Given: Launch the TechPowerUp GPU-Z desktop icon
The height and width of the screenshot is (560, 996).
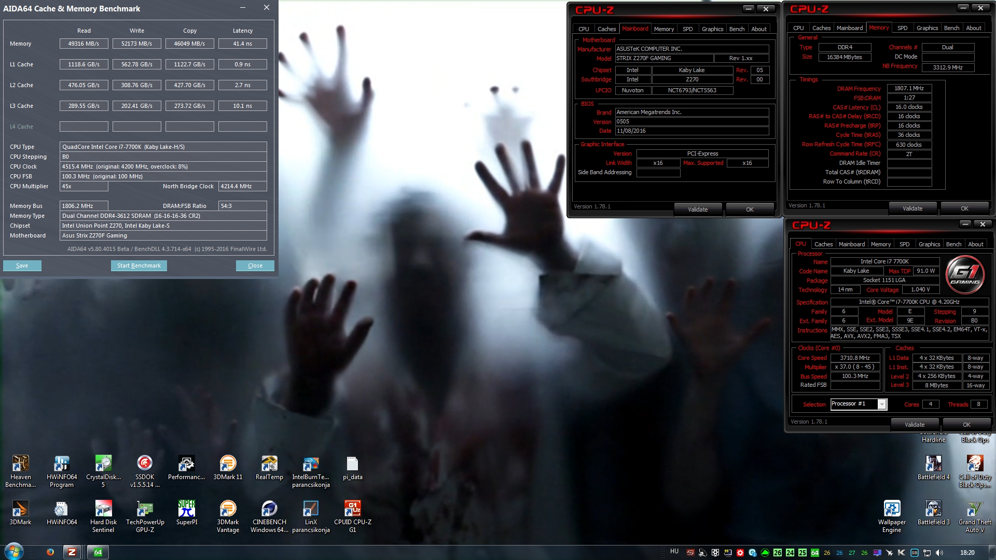Looking at the screenshot, I should [145, 516].
